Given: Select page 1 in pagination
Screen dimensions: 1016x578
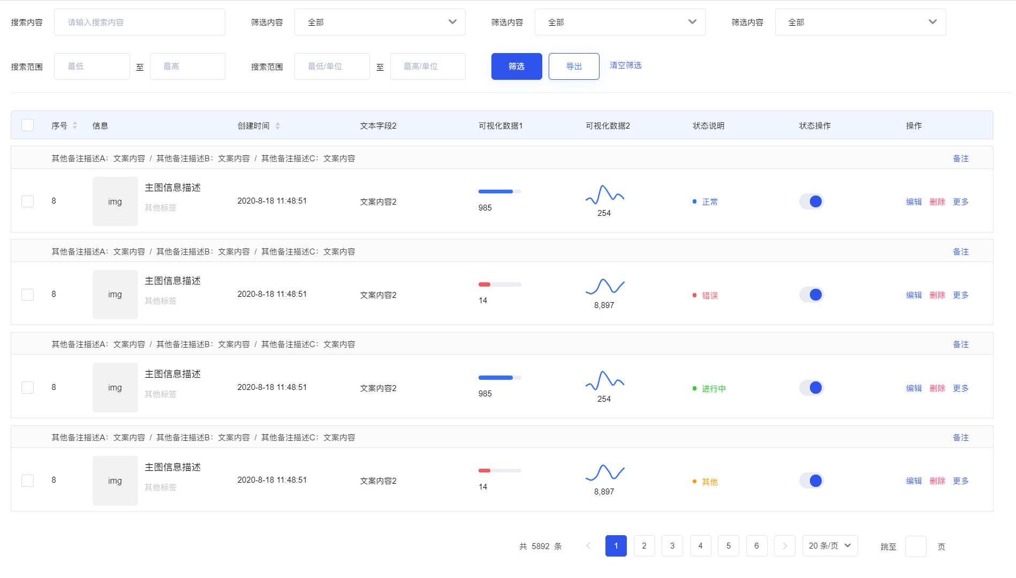Looking at the screenshot, I should (x=616, y=546).
